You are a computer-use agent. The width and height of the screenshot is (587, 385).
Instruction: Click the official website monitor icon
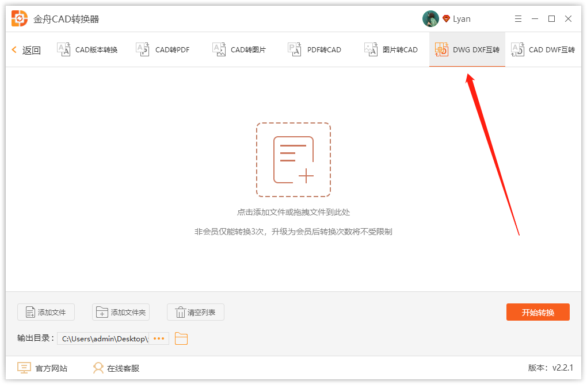click(24, 368)
